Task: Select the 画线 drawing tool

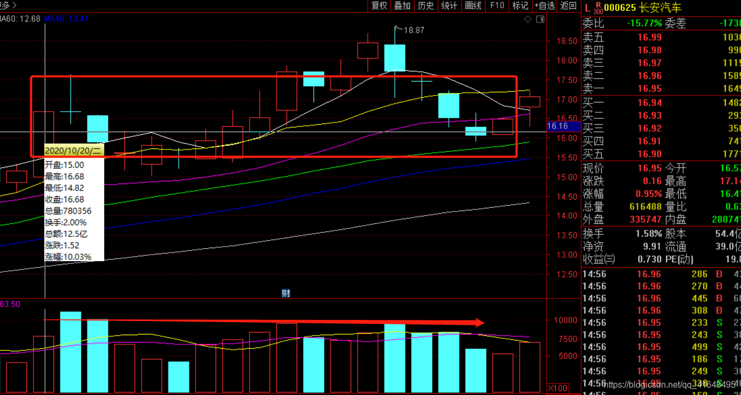Action: click(x=473, y=5)
